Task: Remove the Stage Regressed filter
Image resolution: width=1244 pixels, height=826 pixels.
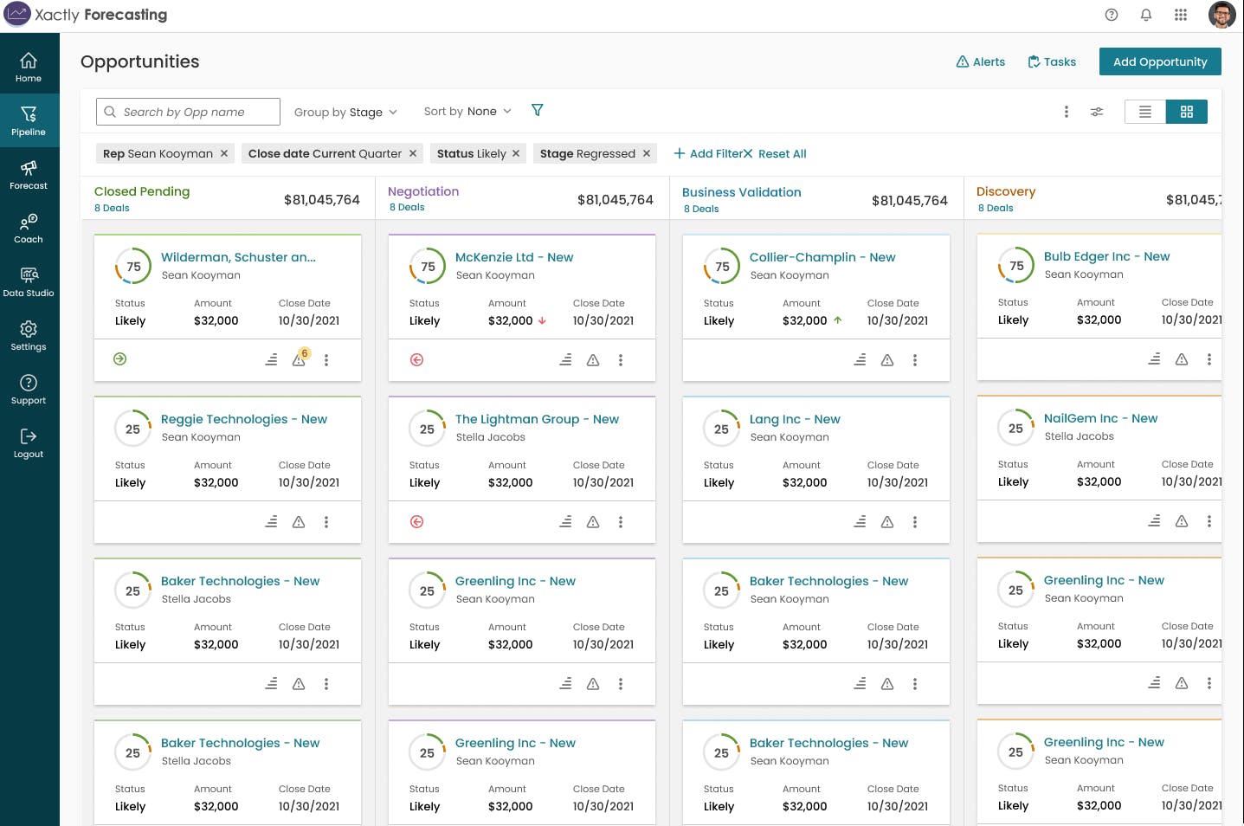Action: [x=646, y=153]
